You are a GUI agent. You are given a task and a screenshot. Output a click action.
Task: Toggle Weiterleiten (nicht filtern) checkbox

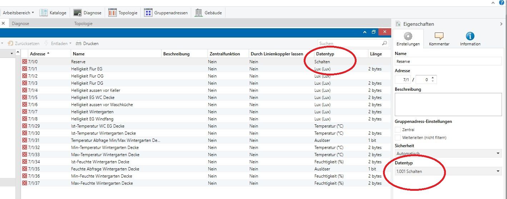point(398,138)
